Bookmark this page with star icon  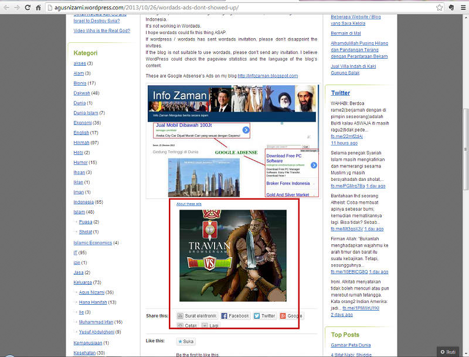pyautogui.click(x=439, y=8)
